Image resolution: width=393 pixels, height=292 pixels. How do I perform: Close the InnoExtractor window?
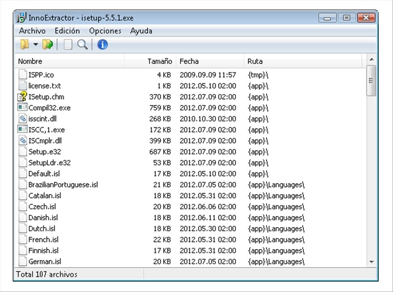(x=366, y=18)
